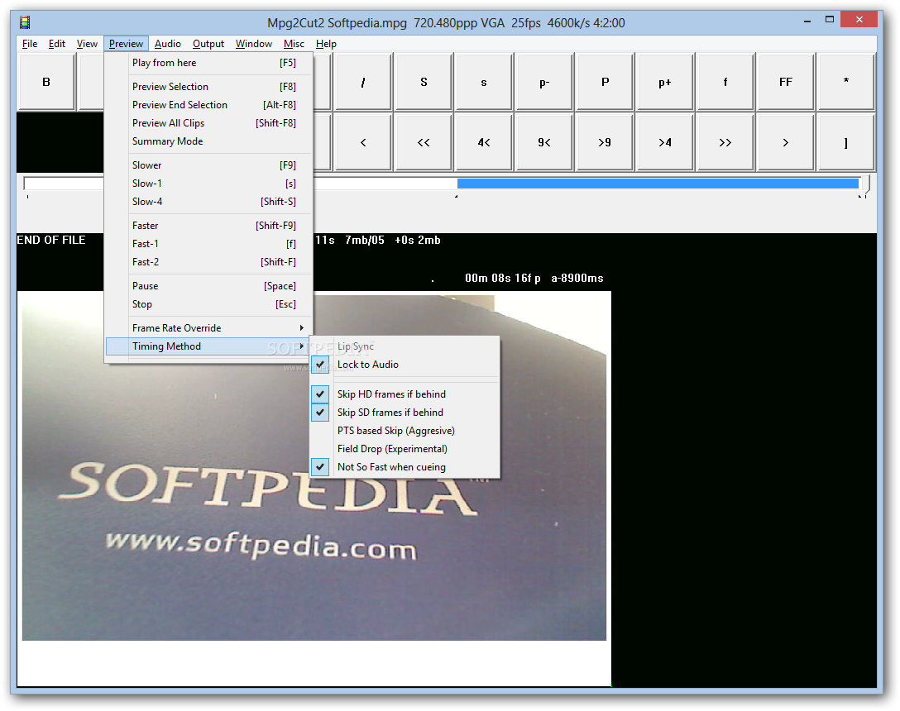Click the p+ toolbar button
The width and height of the screenshot is (900, 711).
click(x=665, y=82)
